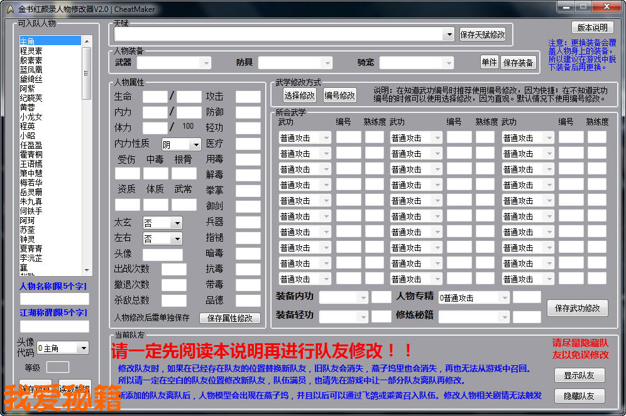Click the 单件 button

(x=489, y=62)
